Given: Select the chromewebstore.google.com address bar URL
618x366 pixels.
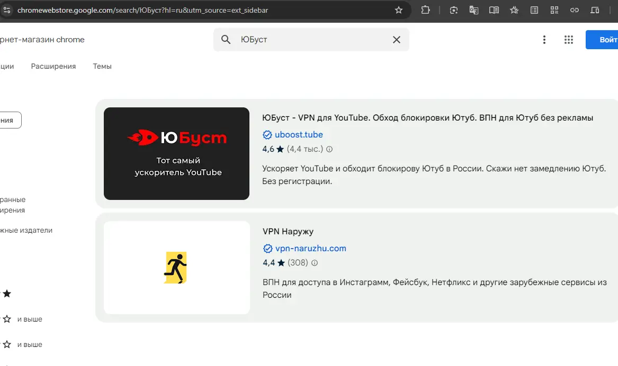Looking at the screenshot, I should pos(142,10).
